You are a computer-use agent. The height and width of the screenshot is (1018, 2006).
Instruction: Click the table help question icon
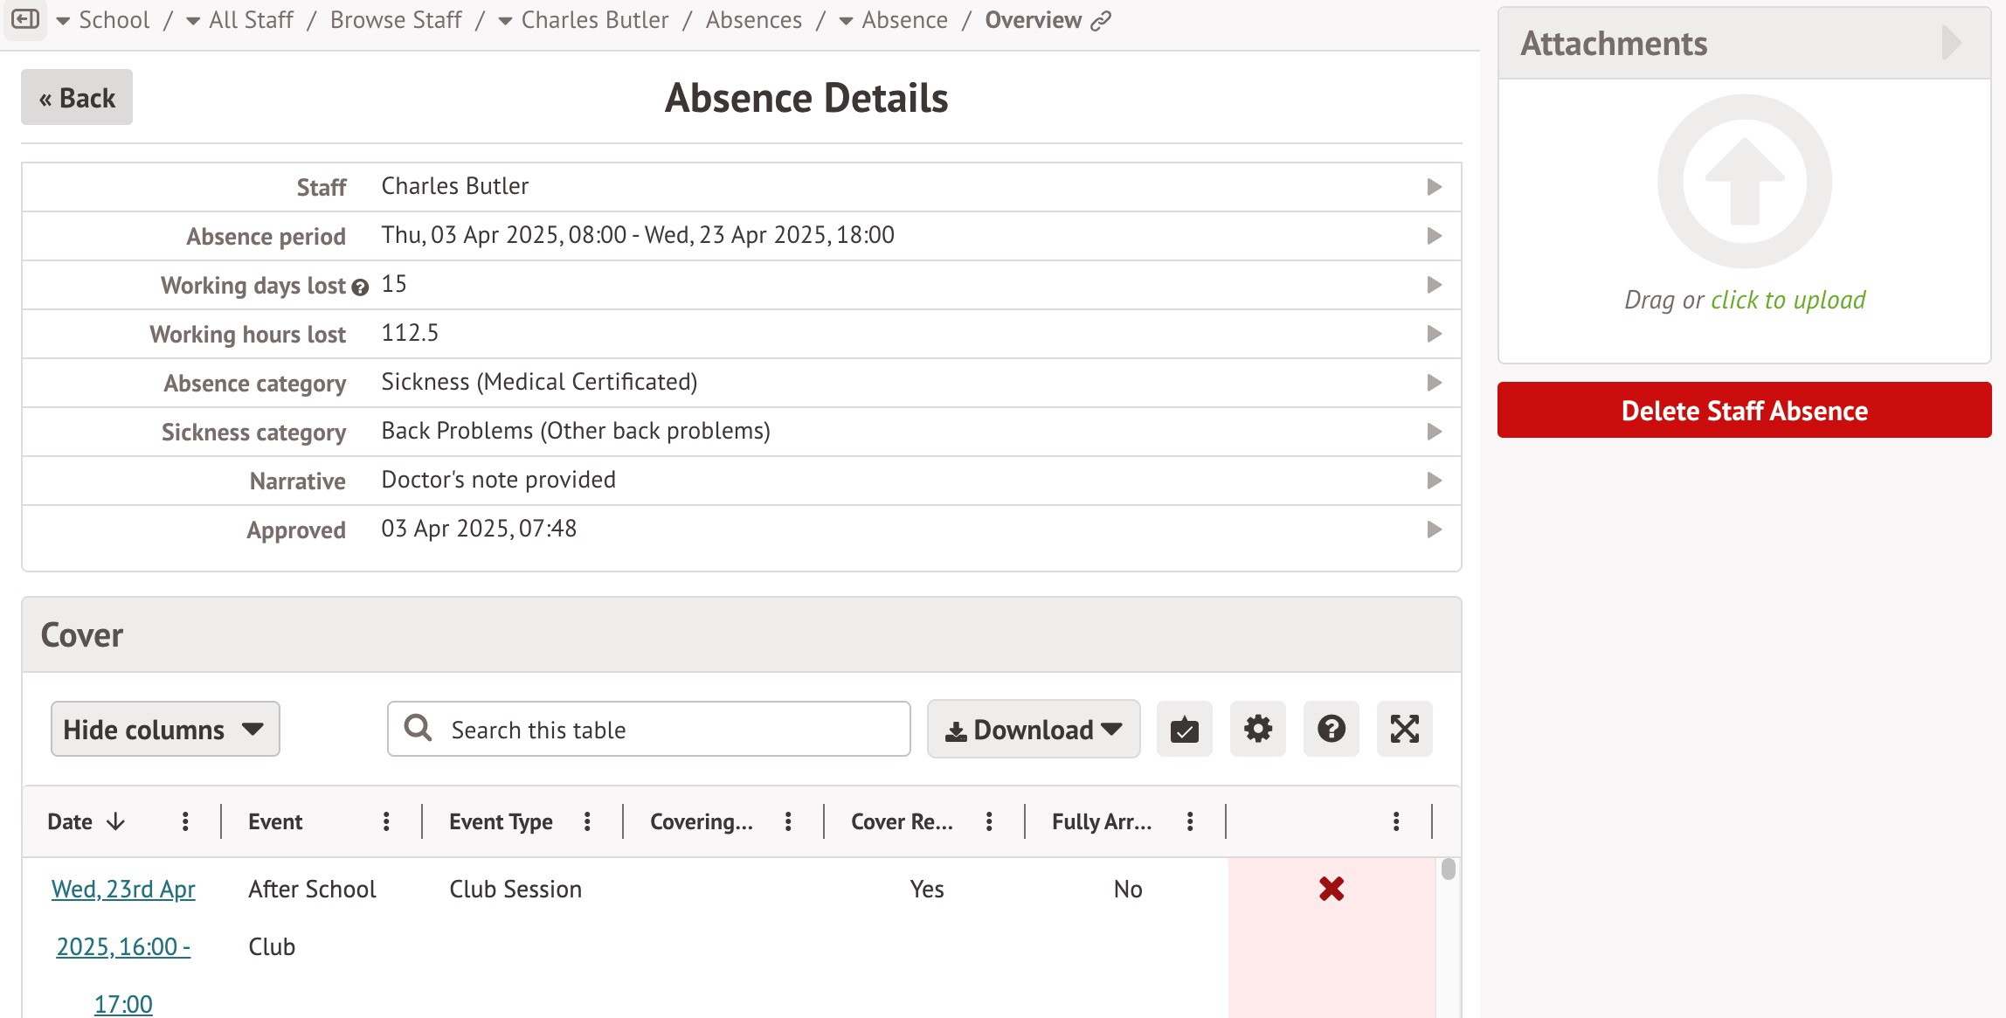[1331, 729]
